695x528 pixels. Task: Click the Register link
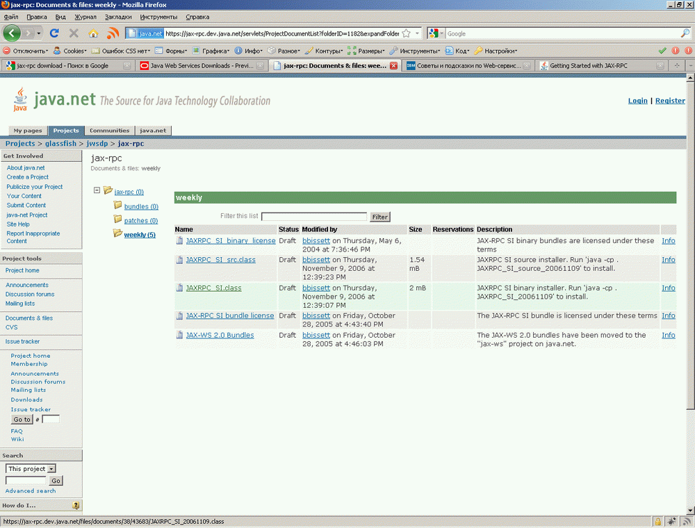pos(670,101)
